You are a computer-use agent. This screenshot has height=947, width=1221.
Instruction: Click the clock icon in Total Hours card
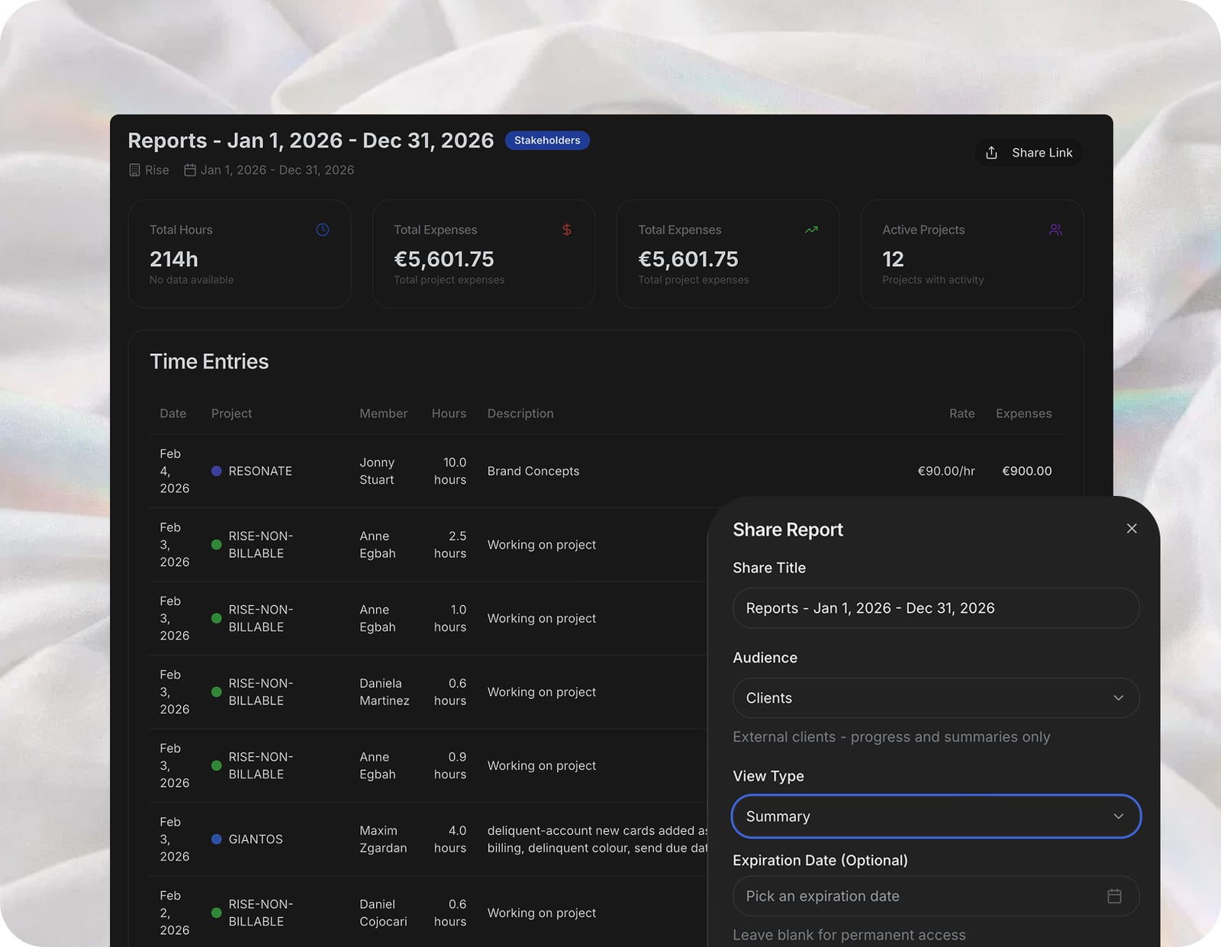tap(323, 230)
